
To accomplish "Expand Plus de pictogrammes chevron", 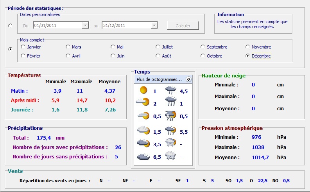I will pyautogui.click(x=188, y=79).
